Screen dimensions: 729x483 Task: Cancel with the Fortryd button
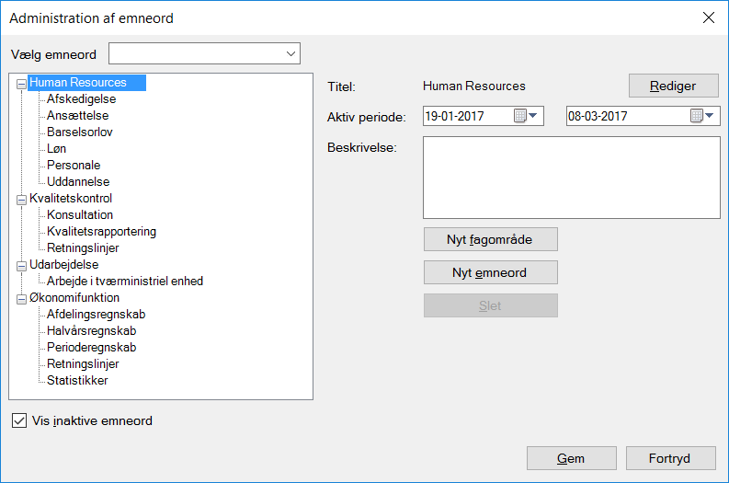[670, 458]
